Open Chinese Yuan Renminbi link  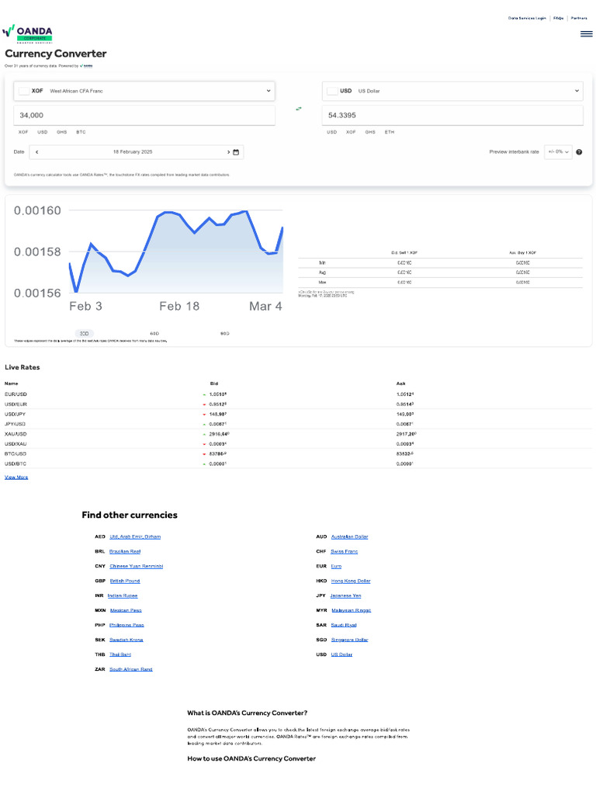137,566
